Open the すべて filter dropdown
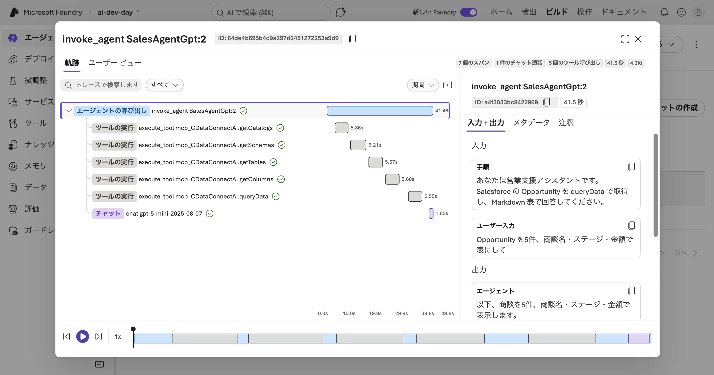 point(164,85)
